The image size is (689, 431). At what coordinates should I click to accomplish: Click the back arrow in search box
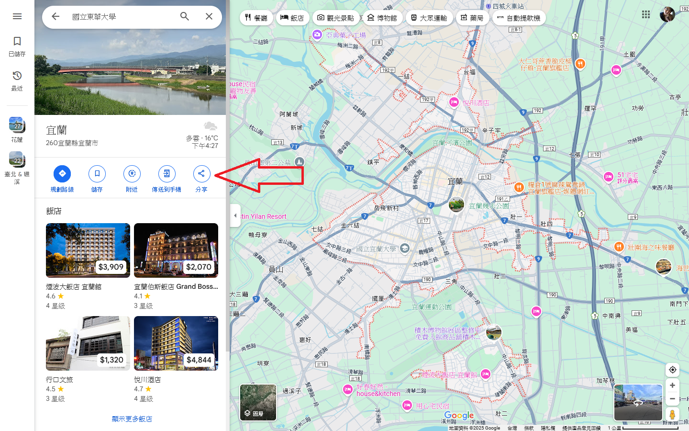coord(56,16)
